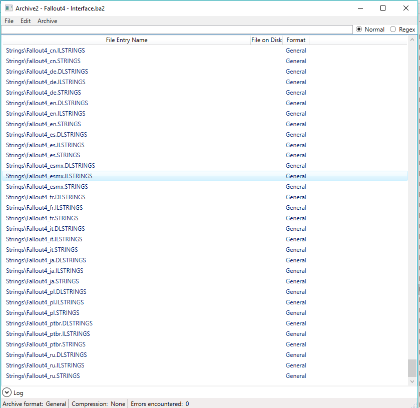Select Strings\Fallout4_it.DLSTRINGS entry
Image resolution: width=420 pixels, height=408 pixels.
tap(205, 228)
